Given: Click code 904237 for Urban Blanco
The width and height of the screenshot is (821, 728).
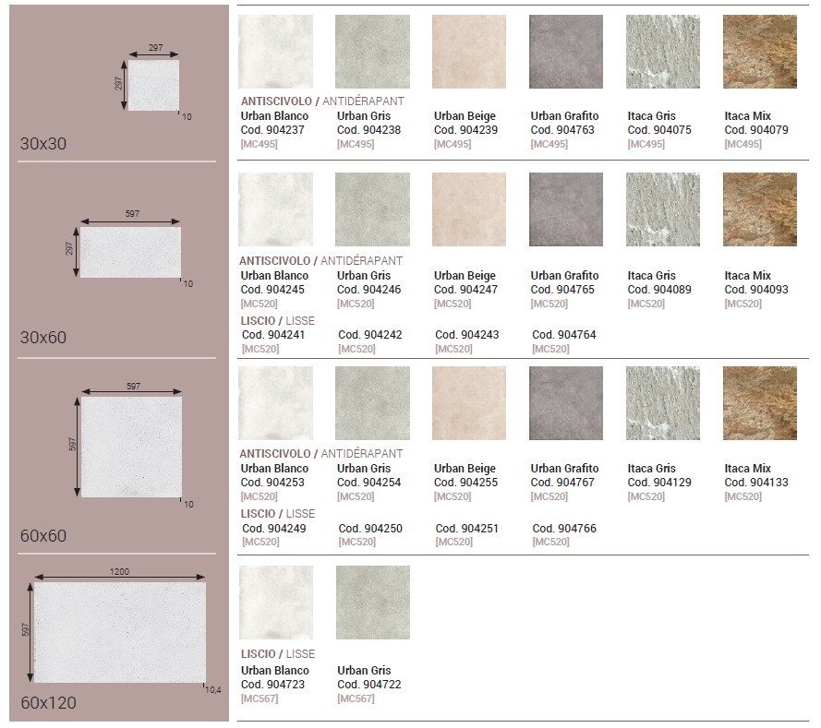Looking at the screenshot, I should pyautogui.click(x=272, y=130).
